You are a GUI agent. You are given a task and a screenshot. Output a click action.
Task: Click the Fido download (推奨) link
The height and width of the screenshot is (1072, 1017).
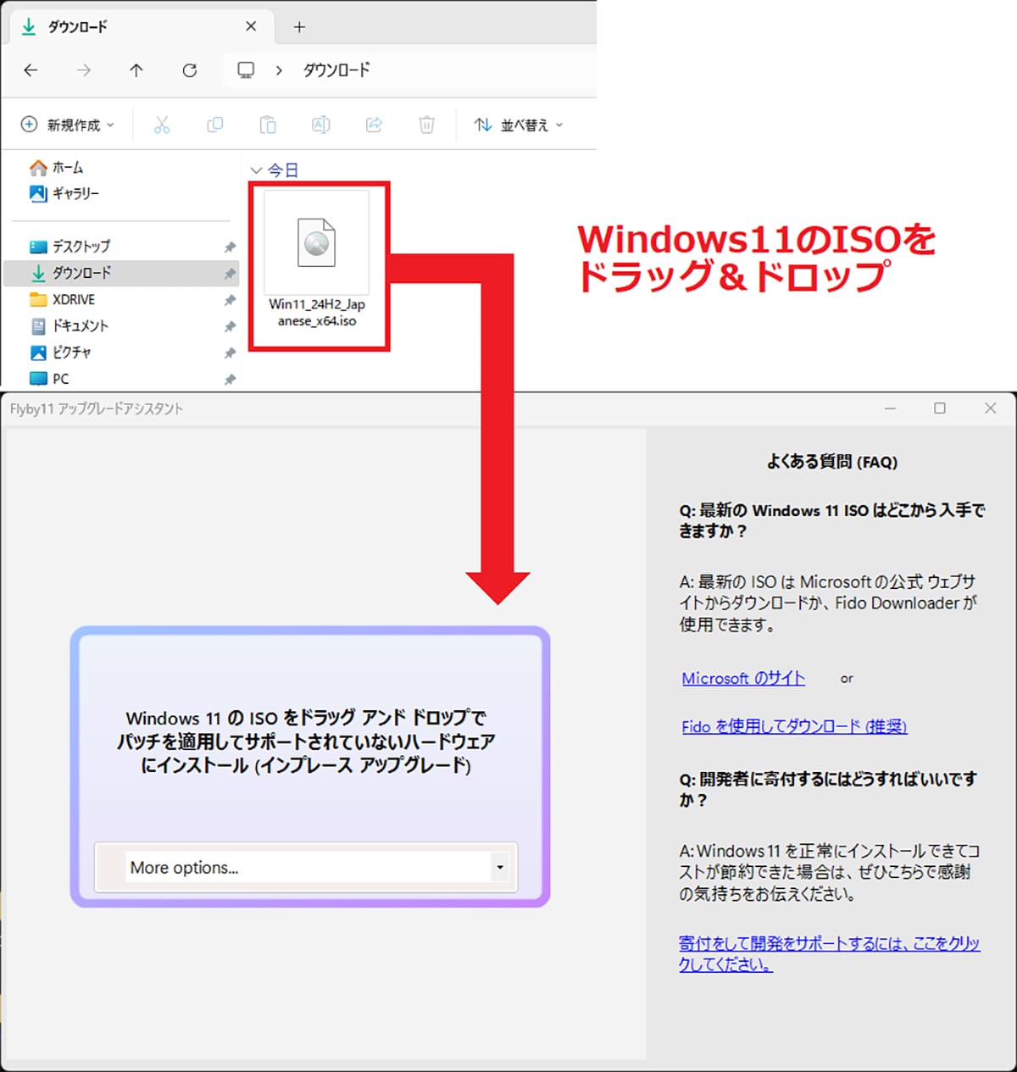(x=793, y=726)
